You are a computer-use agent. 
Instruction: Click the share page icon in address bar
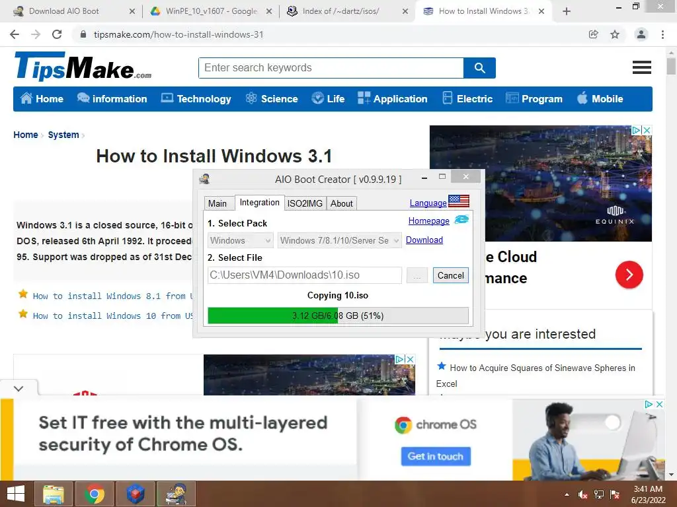[594, 34]
